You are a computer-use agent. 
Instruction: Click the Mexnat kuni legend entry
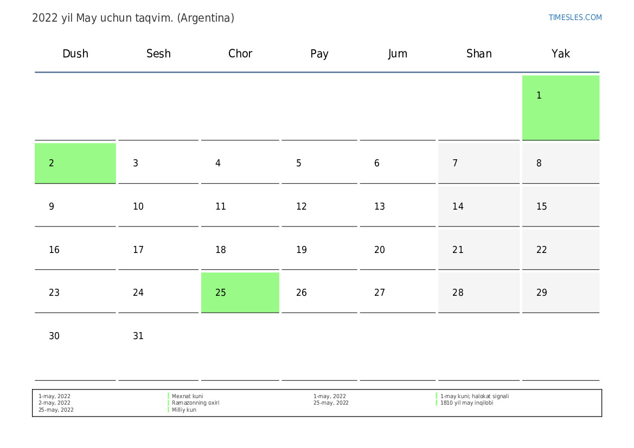(187, 397)
